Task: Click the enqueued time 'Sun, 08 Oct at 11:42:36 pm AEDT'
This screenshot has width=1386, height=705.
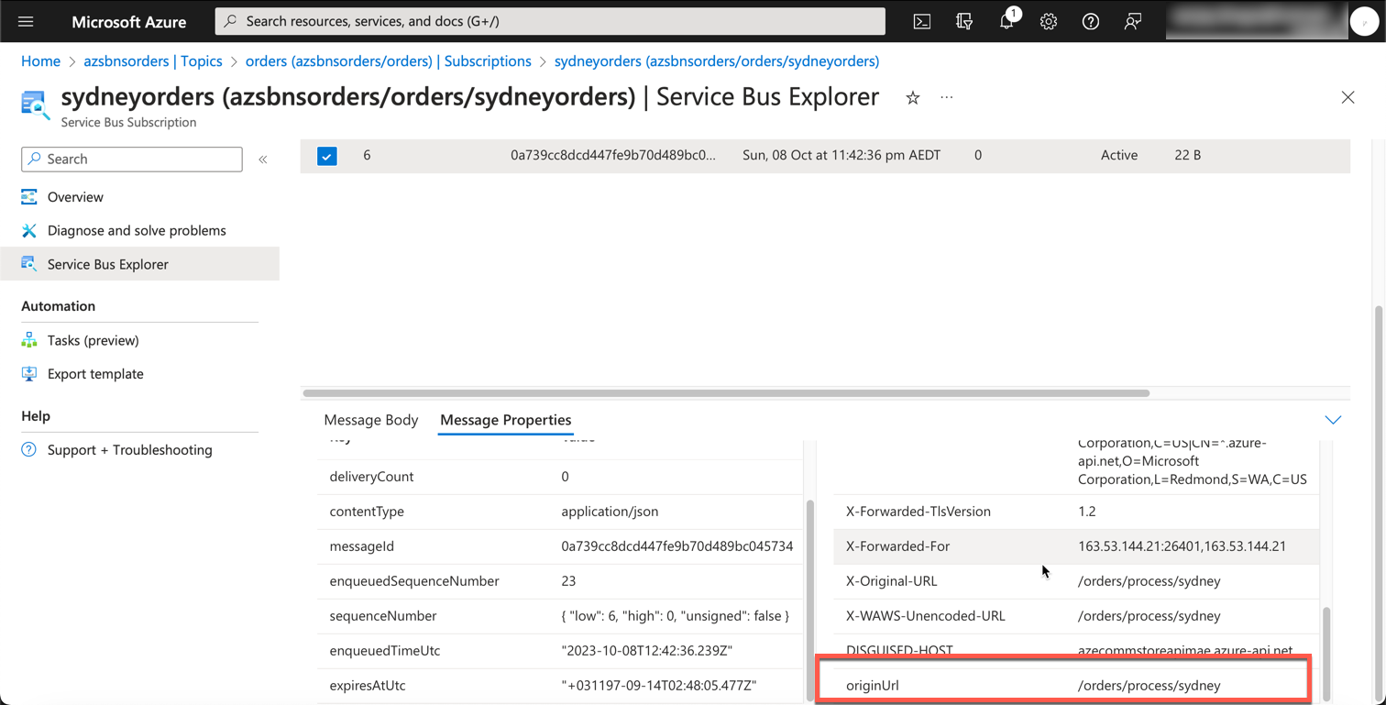Action: (841, 156)
